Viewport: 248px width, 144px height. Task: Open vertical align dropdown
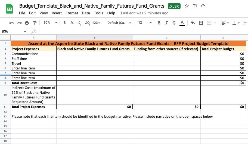tap(236, 23)
